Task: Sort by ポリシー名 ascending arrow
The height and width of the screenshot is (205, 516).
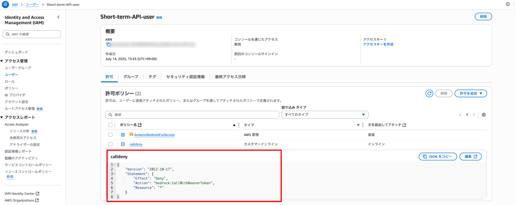Action: coord(234,125)
